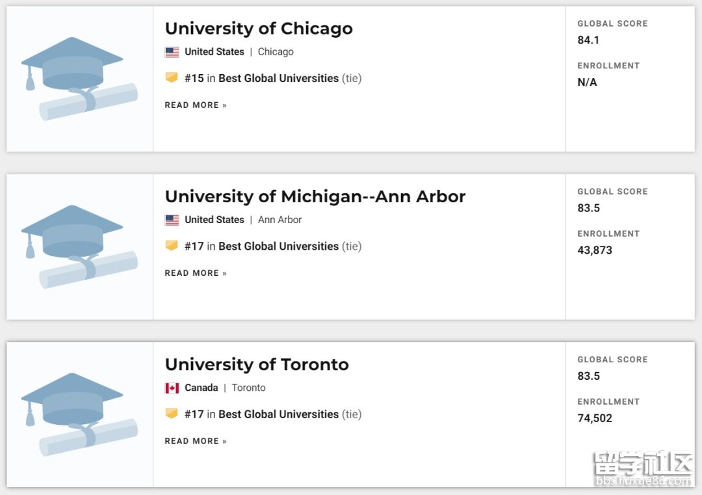Click the Chicago global score 84.1
Viewport: 702px width, 495px height.
pyautogui.click(x=588, y=40)
